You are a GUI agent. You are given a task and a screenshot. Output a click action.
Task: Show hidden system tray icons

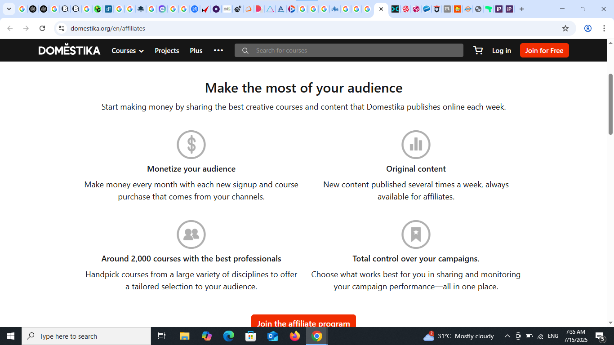coord(507,336)
